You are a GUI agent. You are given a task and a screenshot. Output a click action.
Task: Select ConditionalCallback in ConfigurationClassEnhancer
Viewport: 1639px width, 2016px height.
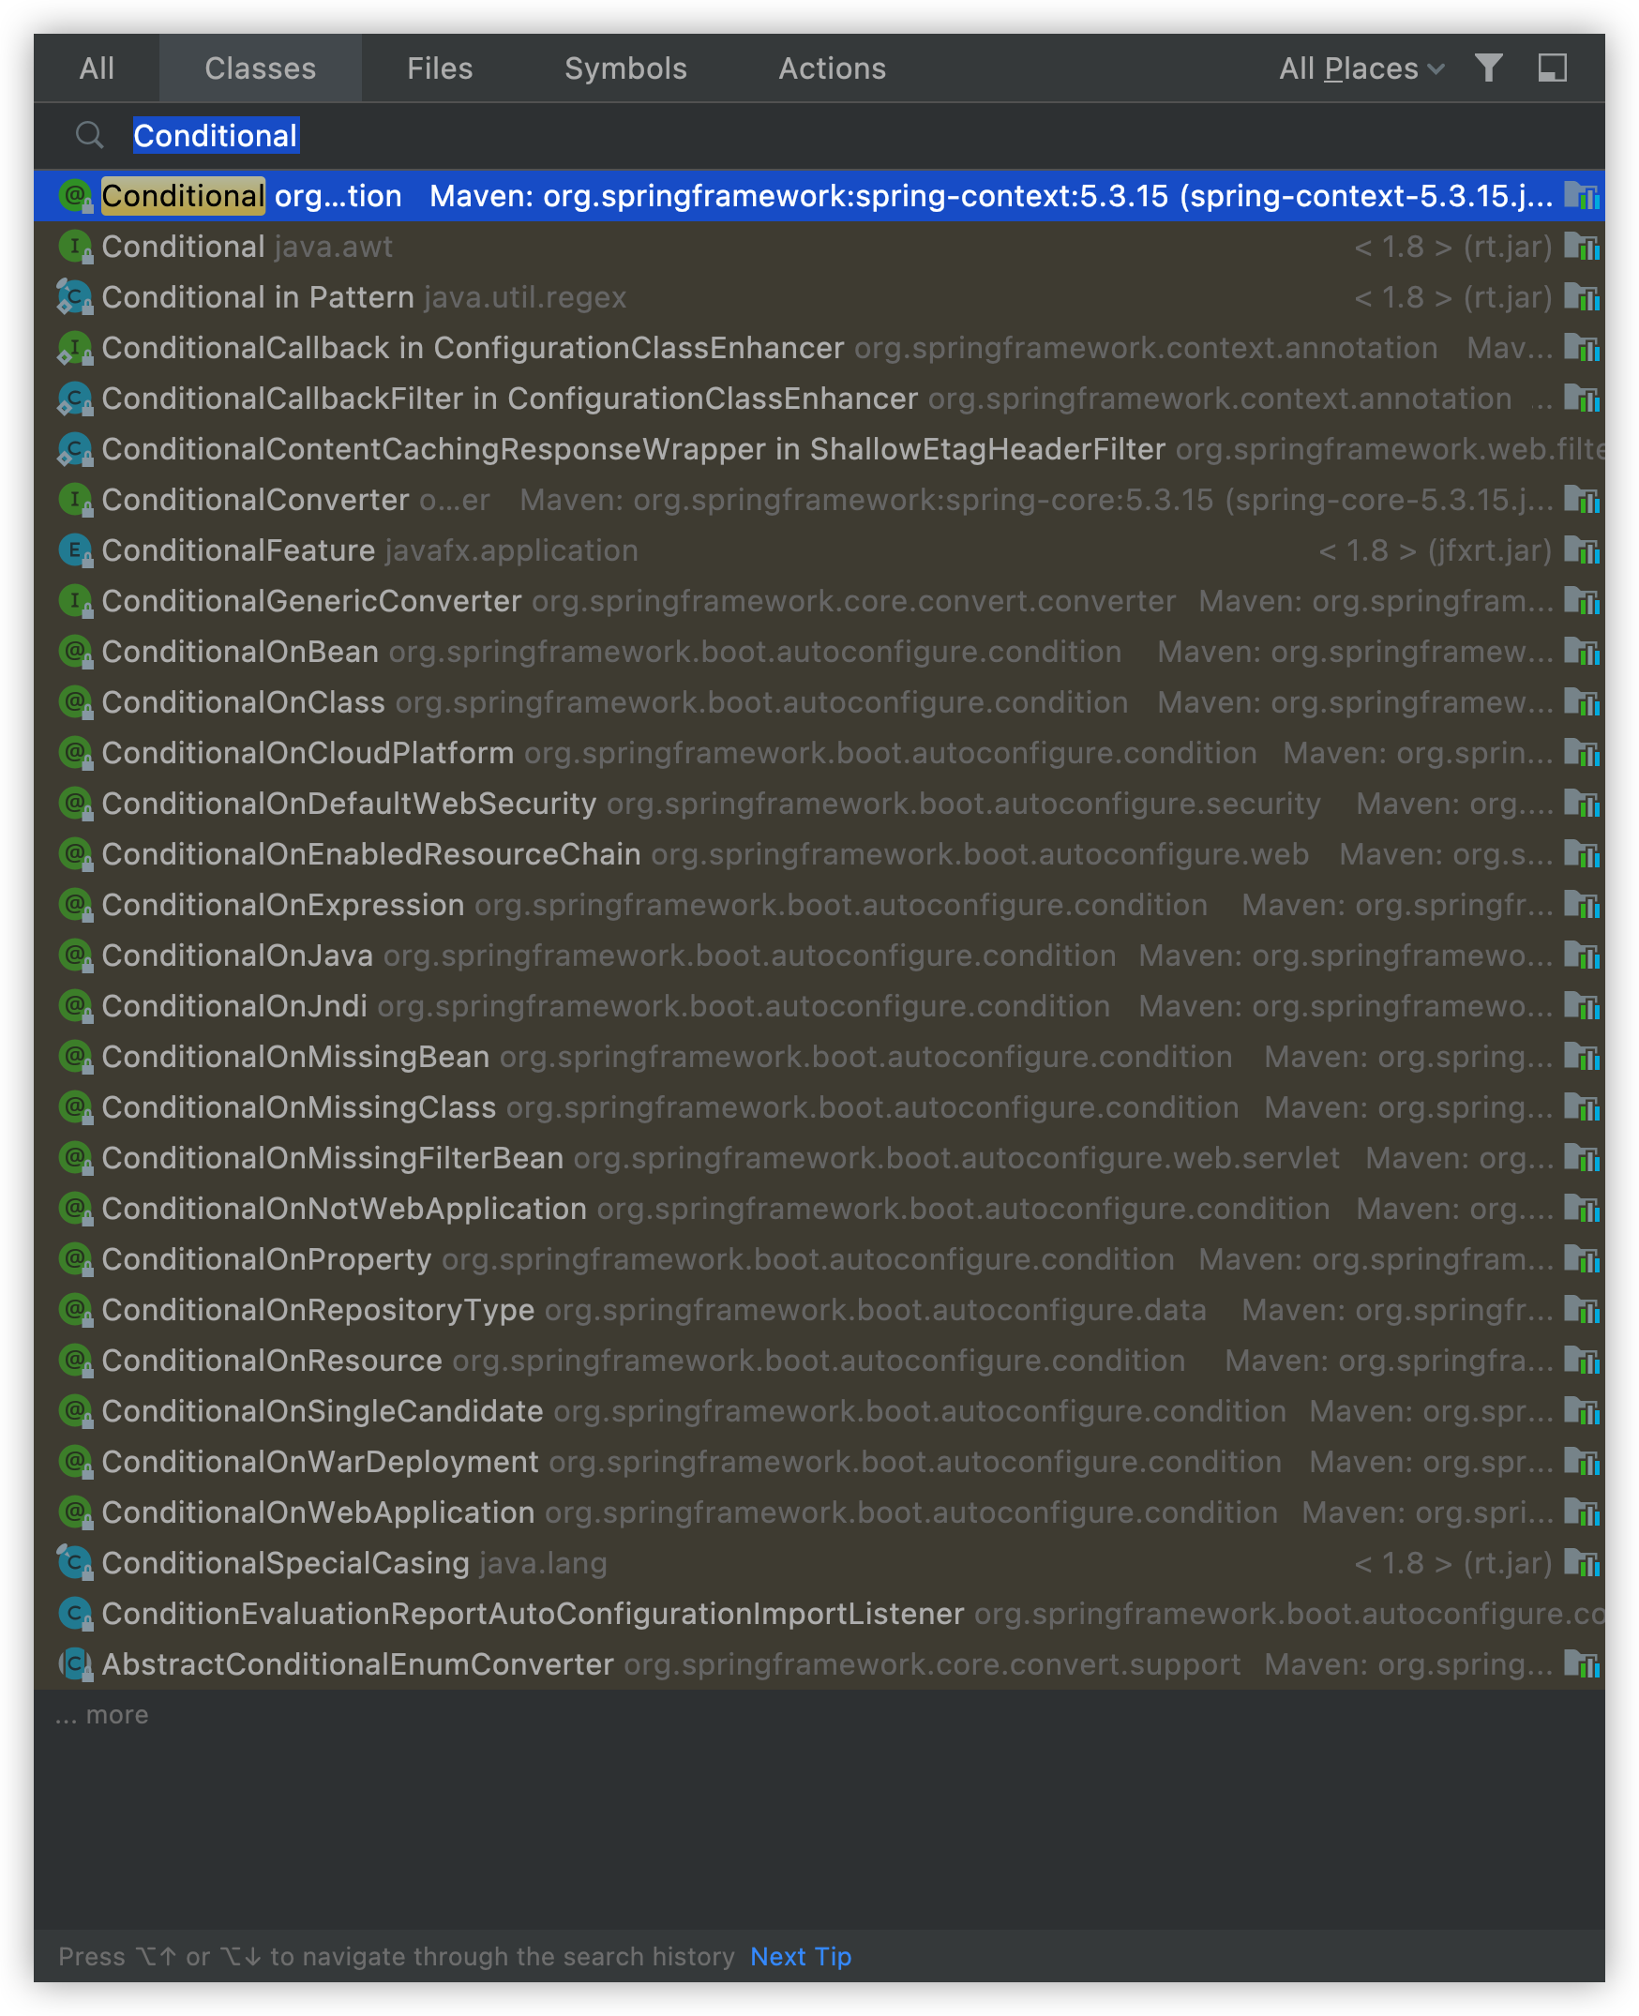pos(819,348)
